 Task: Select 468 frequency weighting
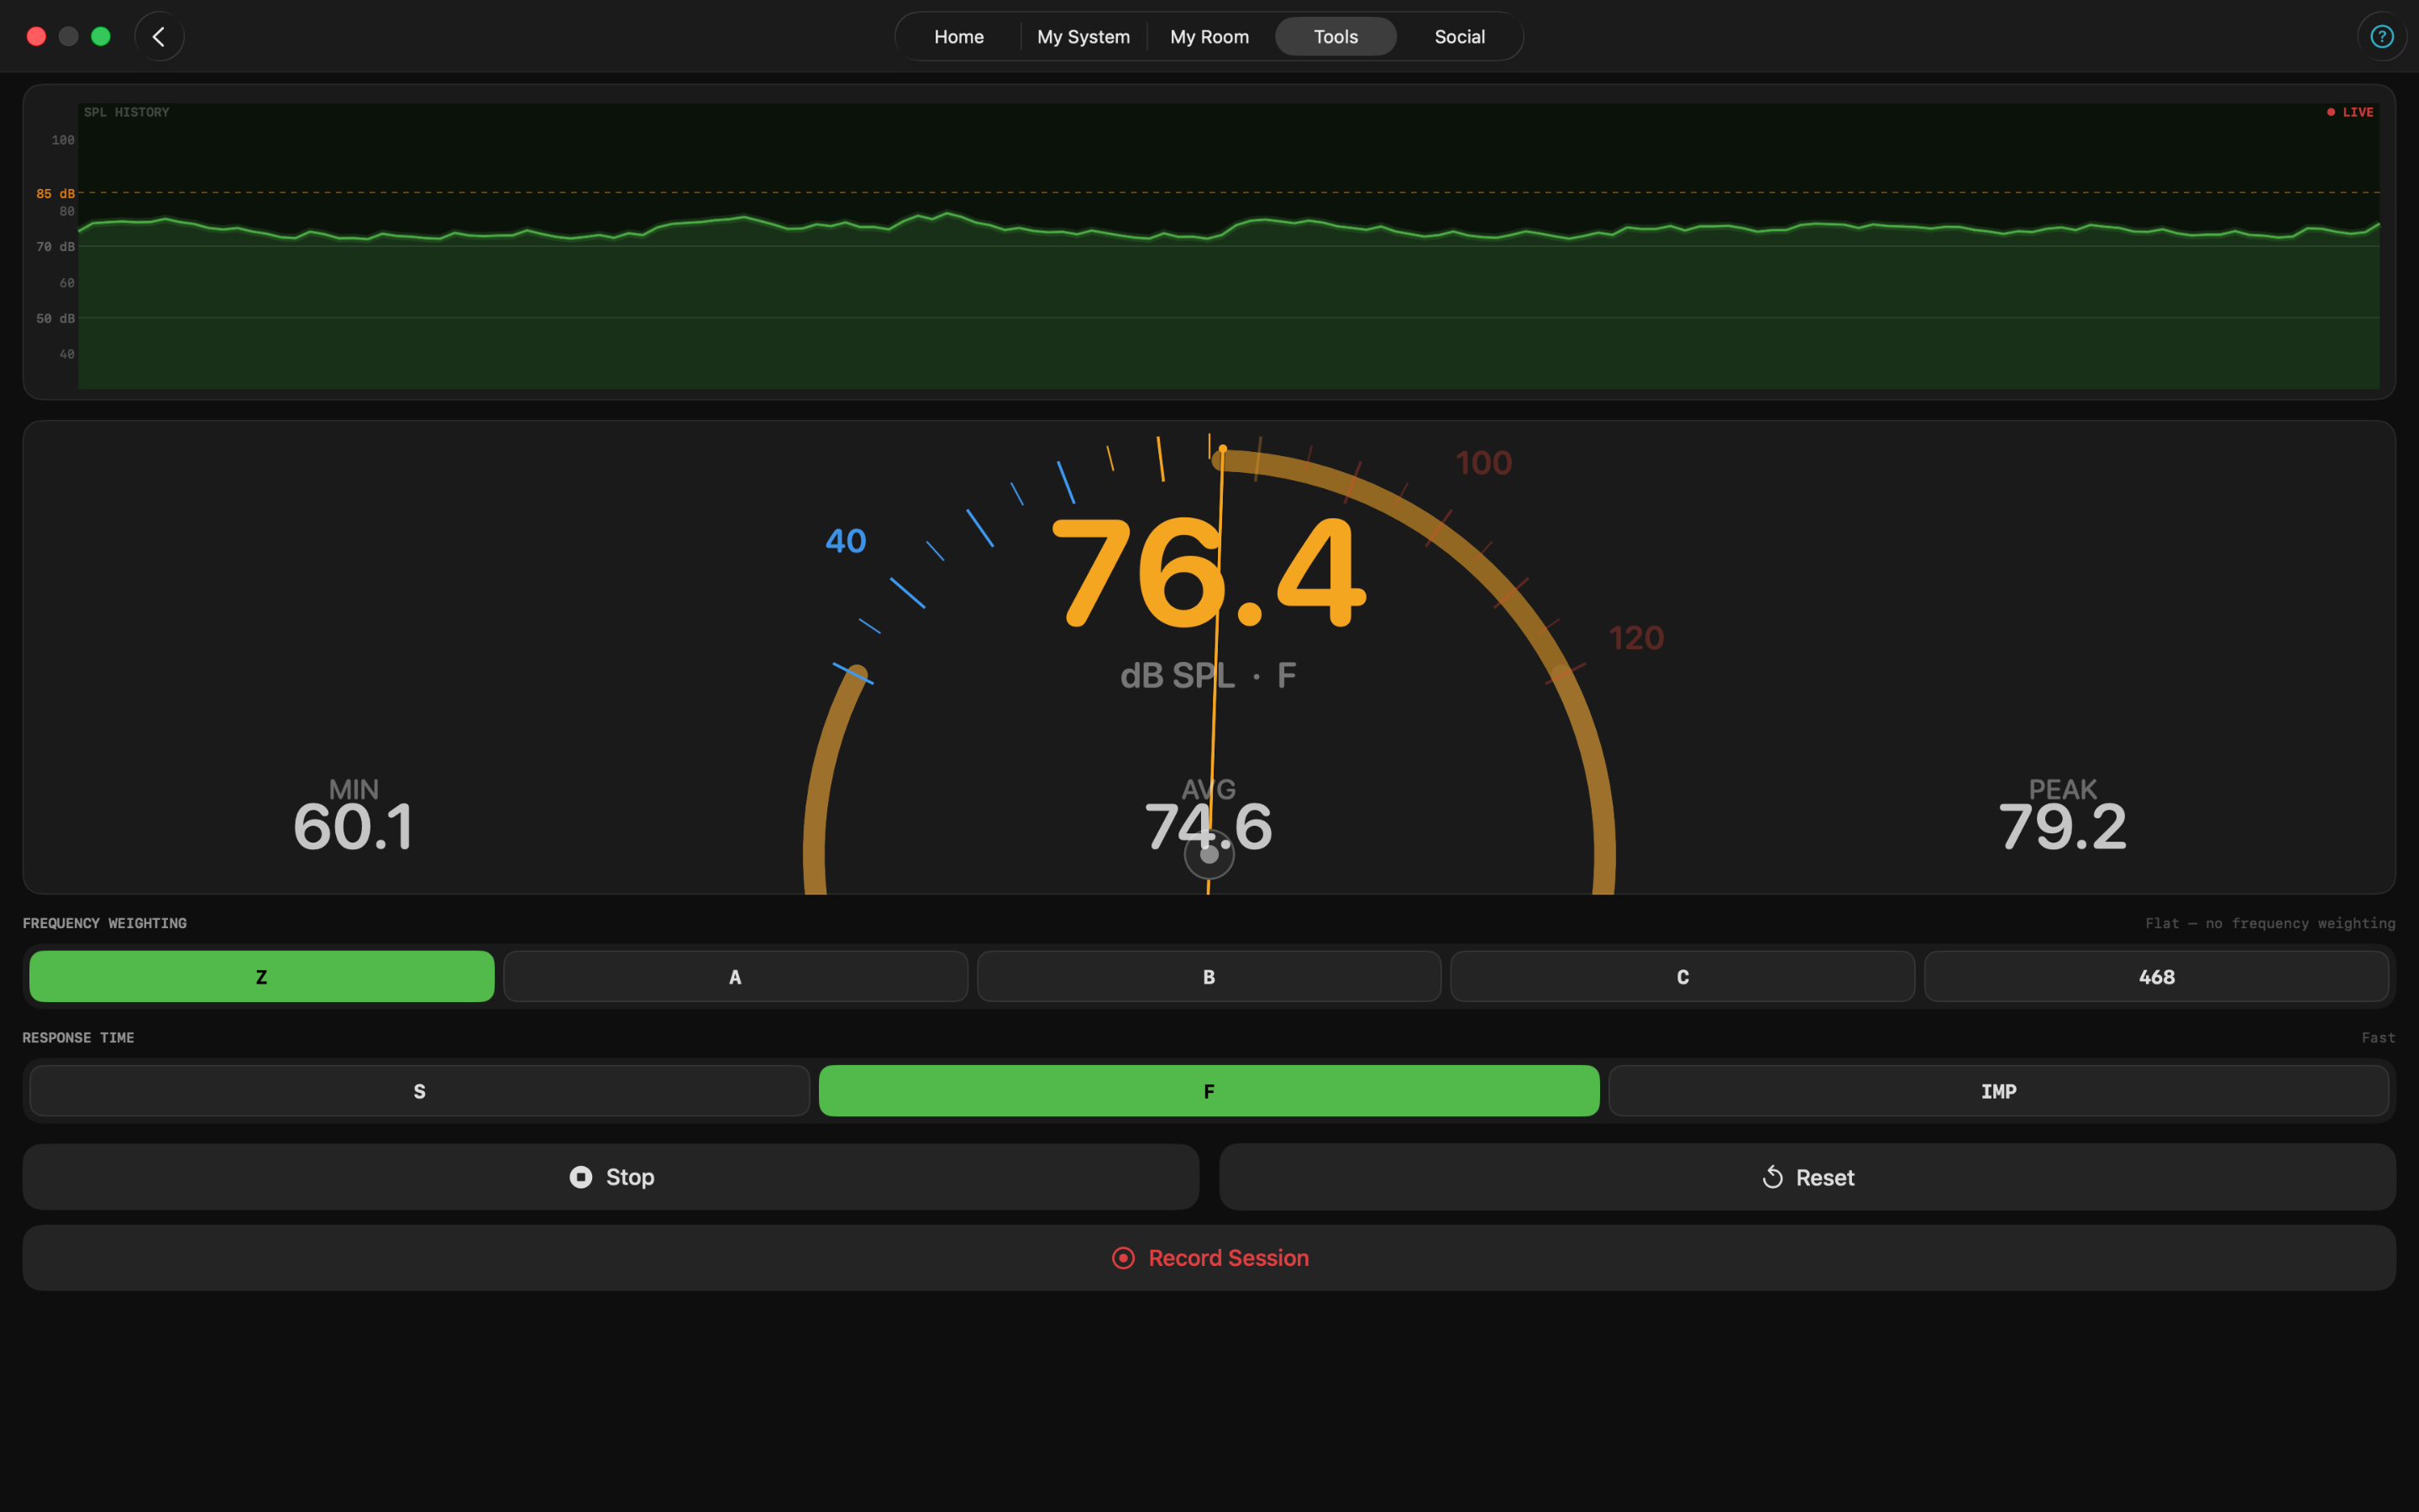(x=2156, y=977)
